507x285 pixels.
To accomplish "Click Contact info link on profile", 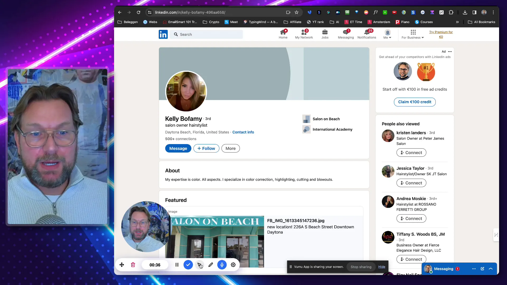I will (x=243, y=132).
